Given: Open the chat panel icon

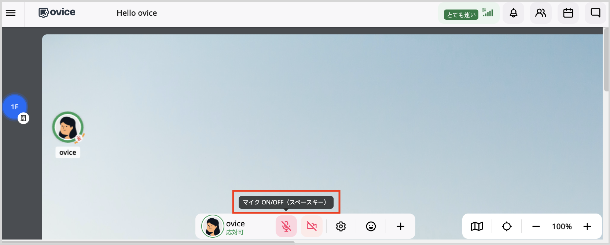Looking at the screenshot, I should pyautogui.click(x=595, y=13).
